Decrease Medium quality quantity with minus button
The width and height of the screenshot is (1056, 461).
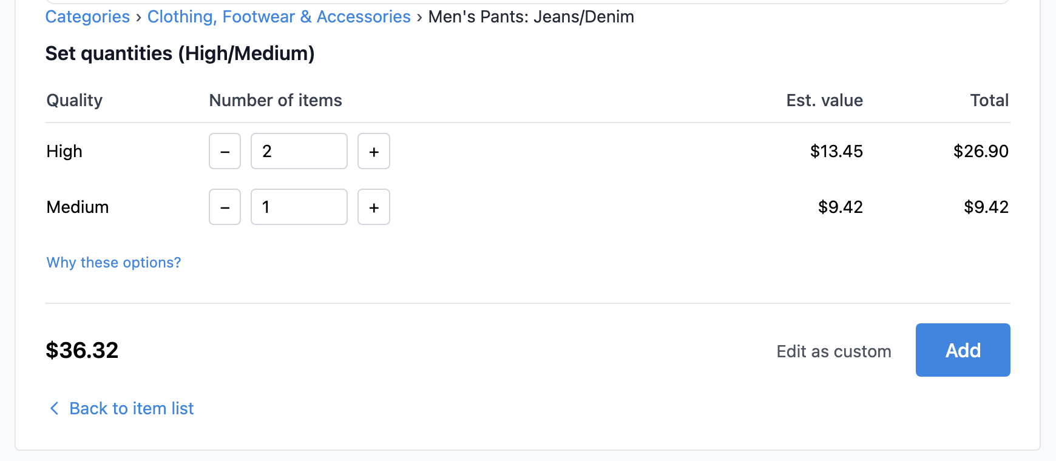click(224, 207)
